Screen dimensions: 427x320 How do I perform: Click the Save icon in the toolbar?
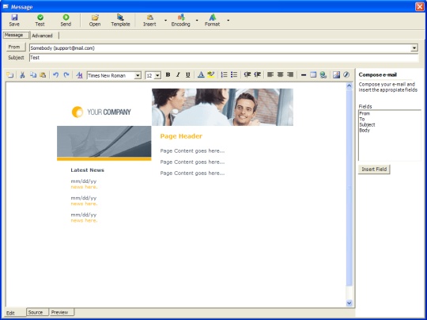point(14,20)
